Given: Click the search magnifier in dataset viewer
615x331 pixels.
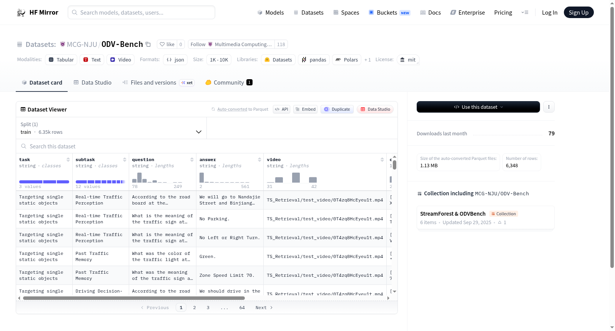Looking at the screenshot, I should [24, 146].
